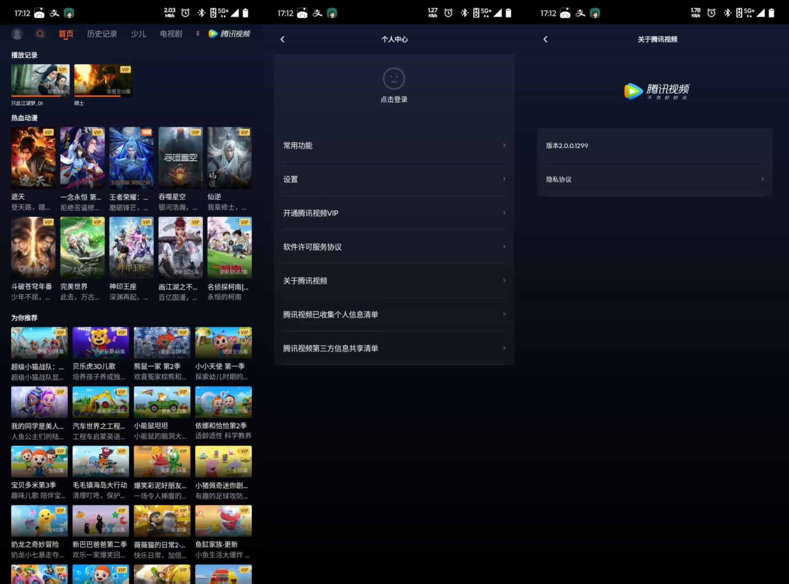Screen dimensions: 789x584
Task: Open 软件许可服务协议
Action: point(312,247)
